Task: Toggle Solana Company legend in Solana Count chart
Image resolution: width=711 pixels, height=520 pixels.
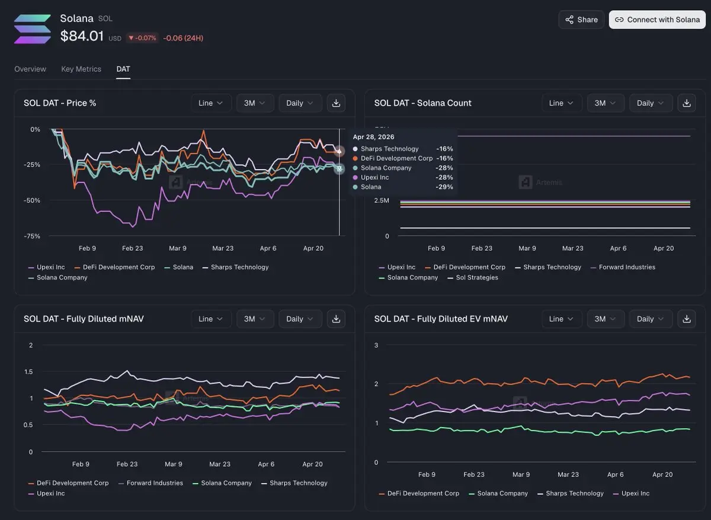Action: click(x=408, y=277)
